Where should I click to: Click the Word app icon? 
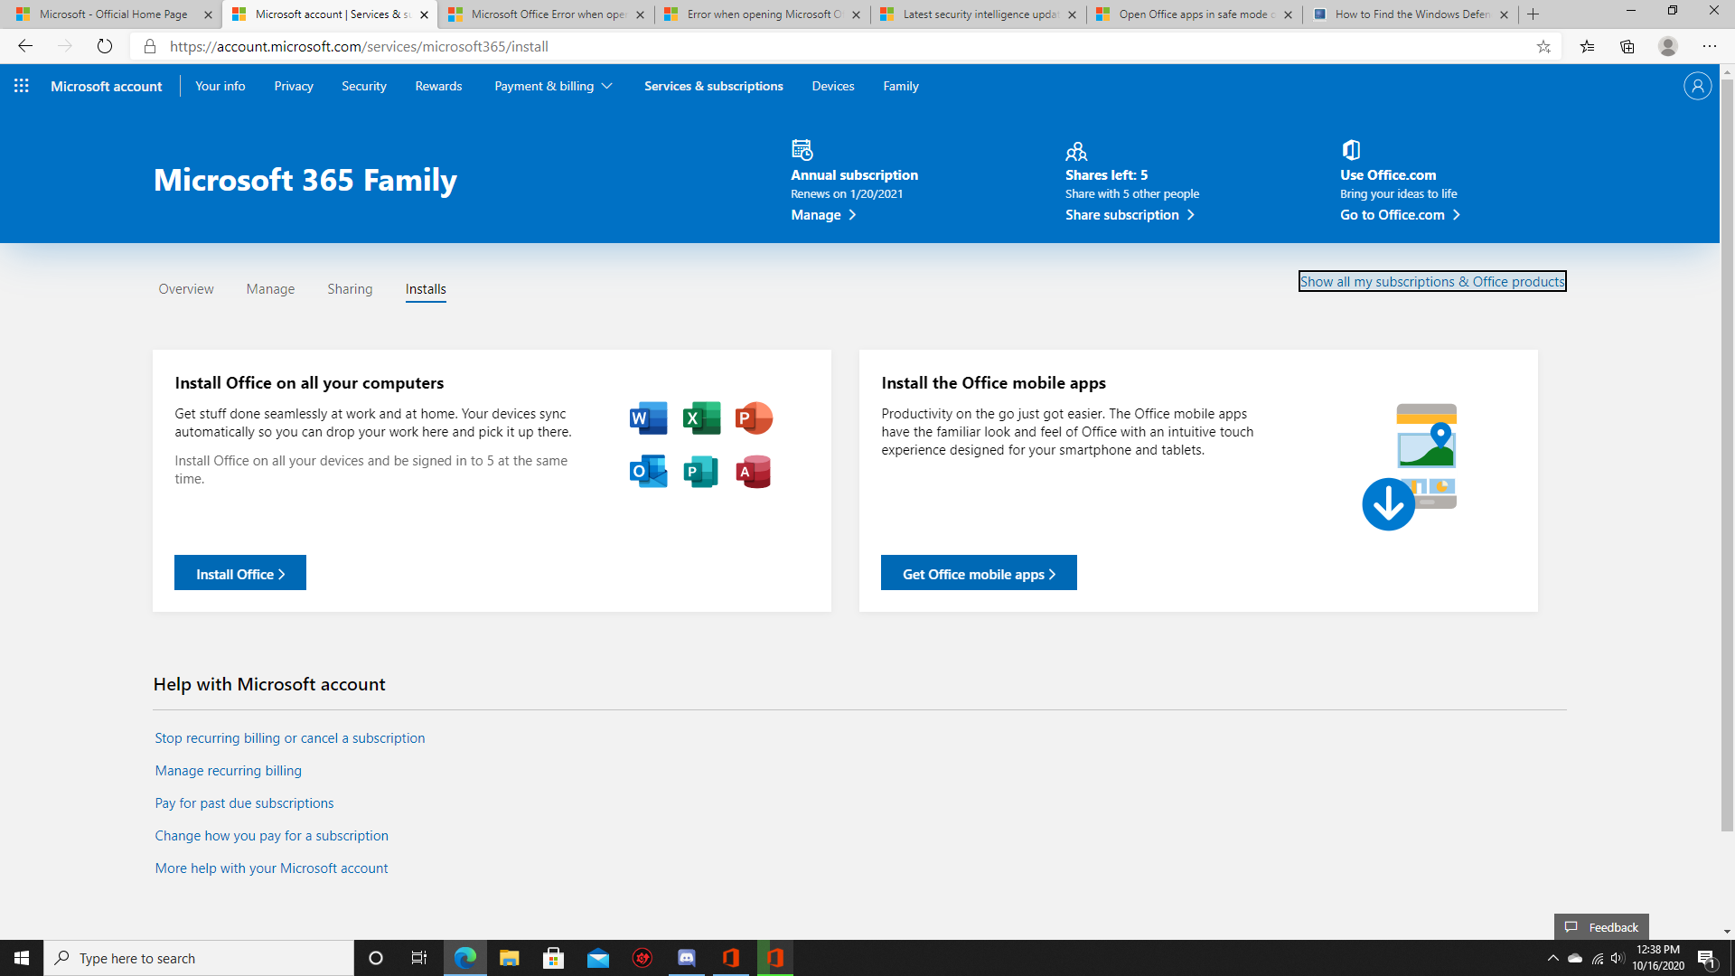click(x=649, y=418)
